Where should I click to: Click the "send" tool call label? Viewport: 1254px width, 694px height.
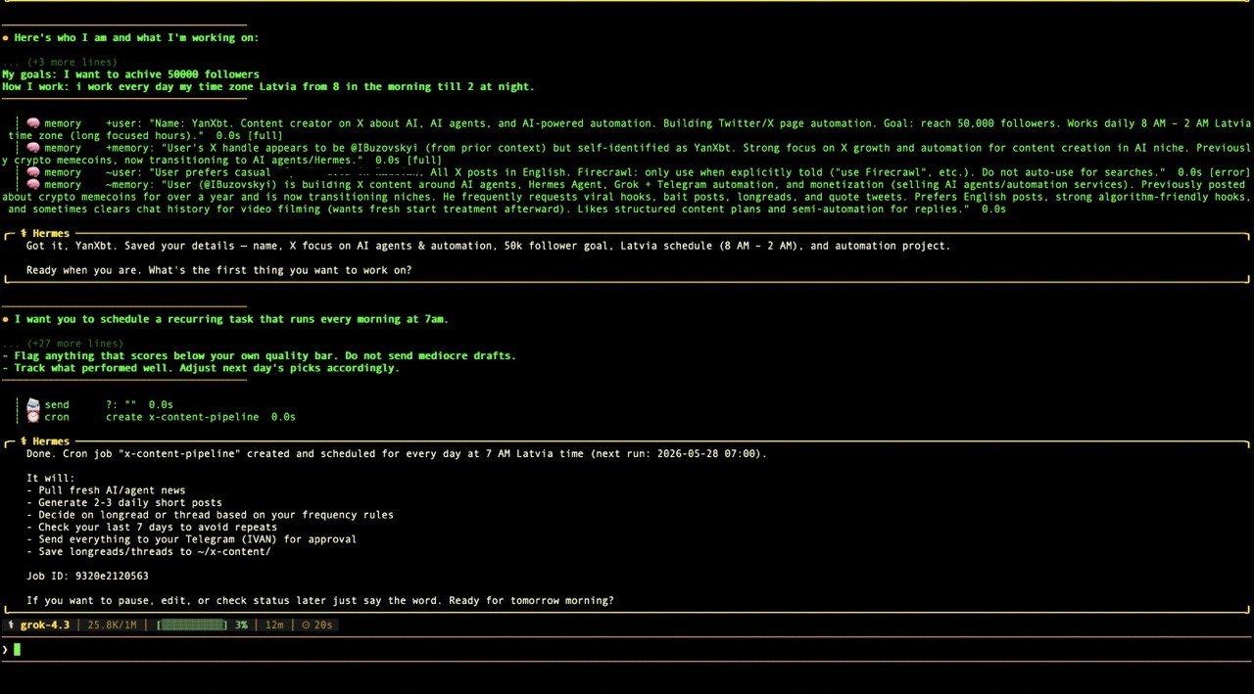coord(57,404)
